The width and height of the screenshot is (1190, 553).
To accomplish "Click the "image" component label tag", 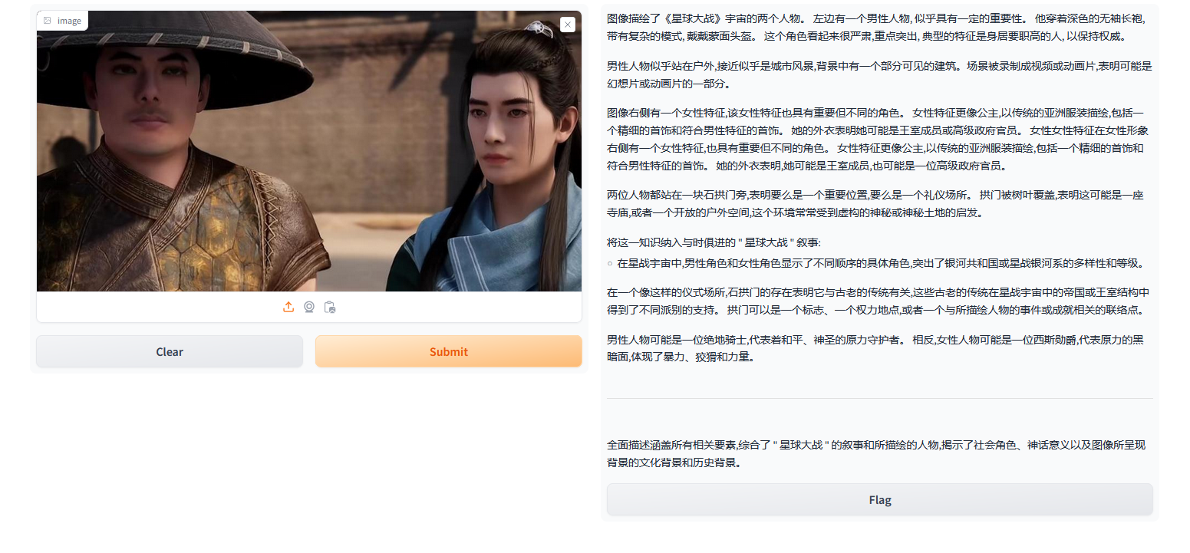I will 62,21.
